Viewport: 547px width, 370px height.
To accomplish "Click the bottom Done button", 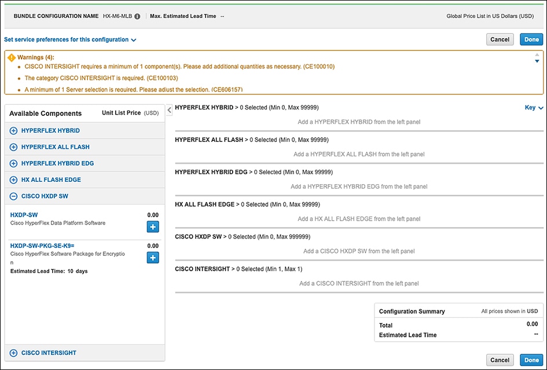I will point(531,360).
